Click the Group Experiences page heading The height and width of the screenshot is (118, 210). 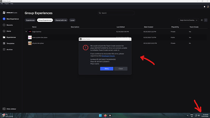(39, 13)
